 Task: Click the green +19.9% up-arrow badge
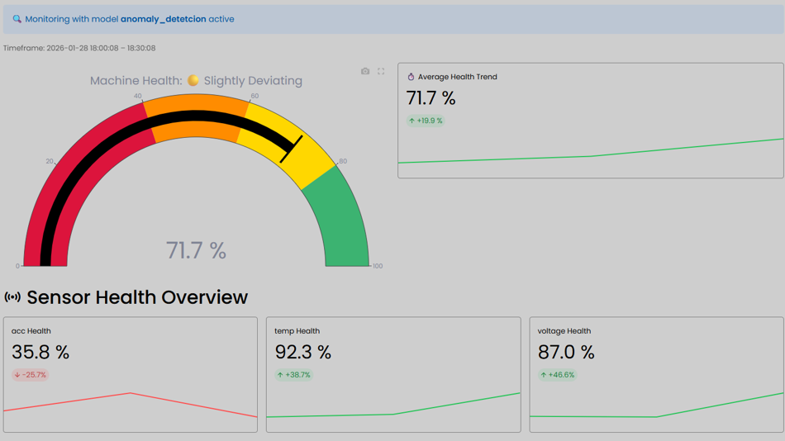click(426, 121)
